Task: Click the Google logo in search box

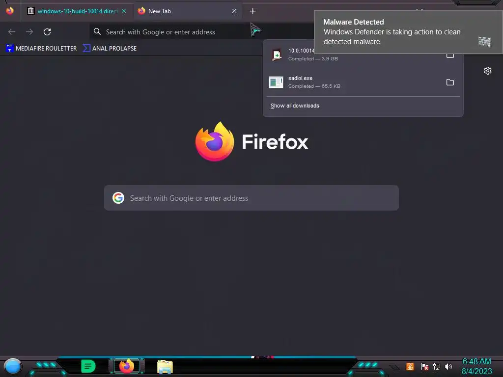Action: [x=118, y=198]
